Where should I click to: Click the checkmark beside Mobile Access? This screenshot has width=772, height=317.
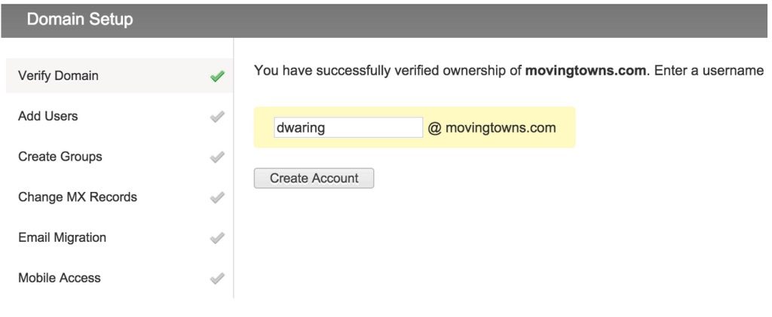coord(217,278)
